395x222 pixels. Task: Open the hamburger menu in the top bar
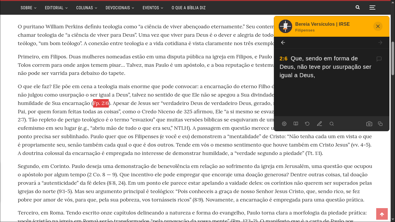coord(372,7)
